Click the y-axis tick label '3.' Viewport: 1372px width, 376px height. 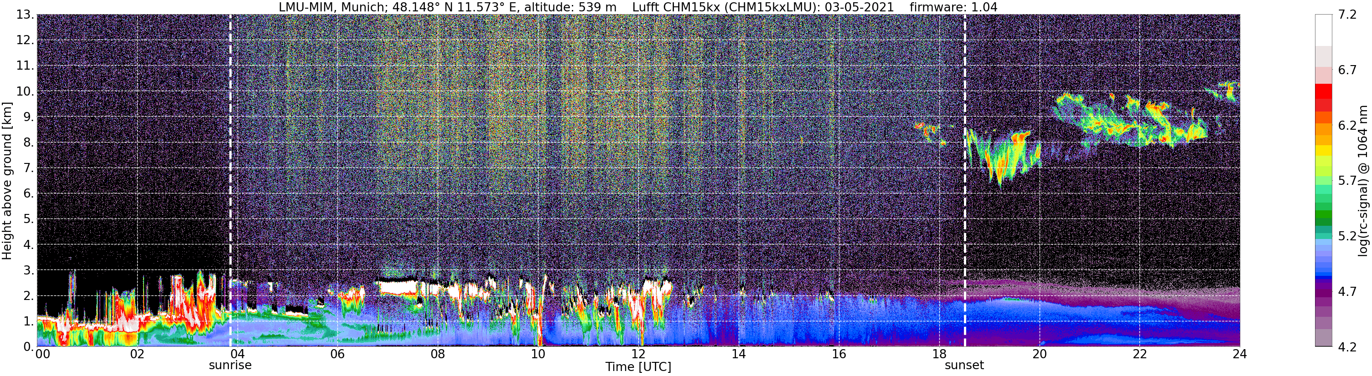click(28, 270)
